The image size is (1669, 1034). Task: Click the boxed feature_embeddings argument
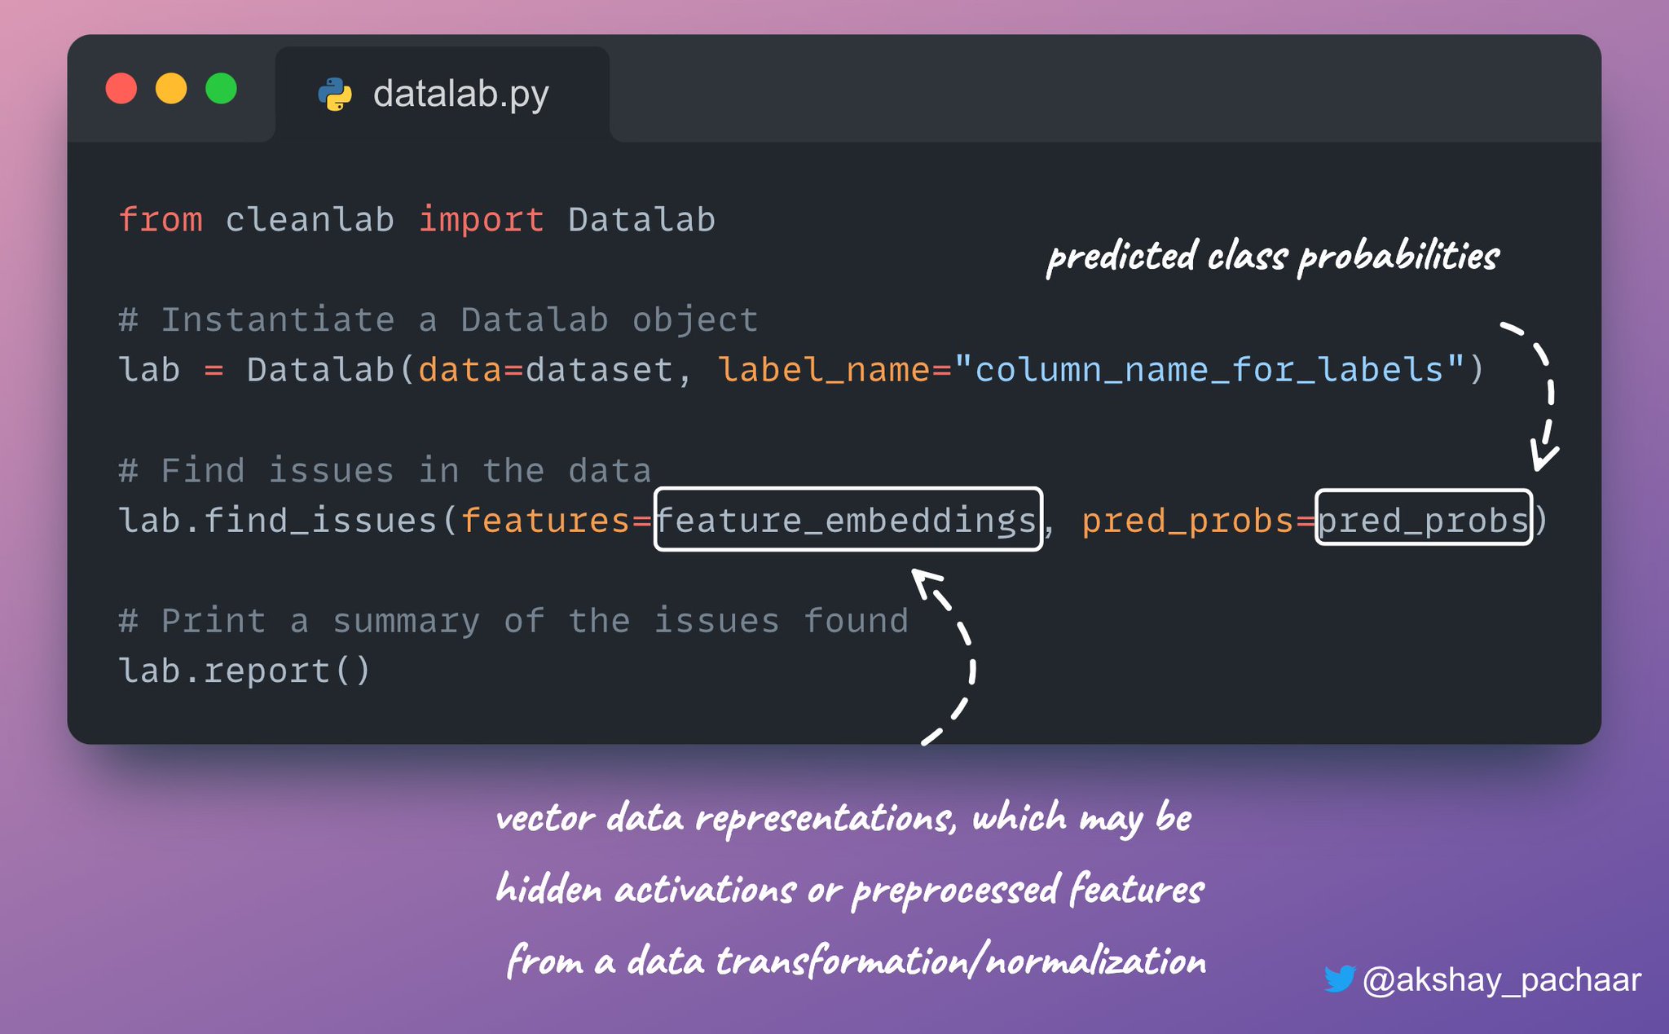point(848,520)
